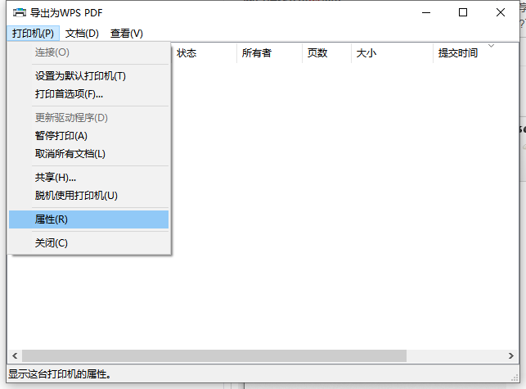This screenshot has height=389, width=526.
Task: Choose 关闭(C) in the printer menu
Action: 52,243
